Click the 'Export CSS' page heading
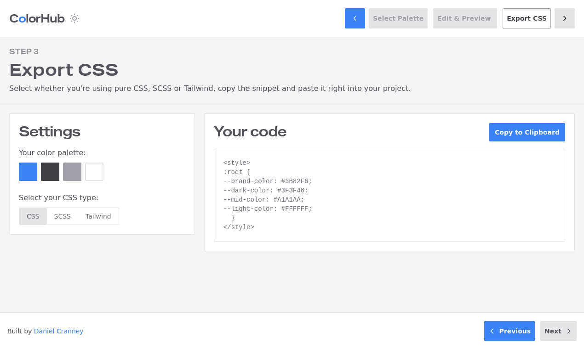Image resolution: width=584 pixels, height=349 pixels. coord(64,70)
